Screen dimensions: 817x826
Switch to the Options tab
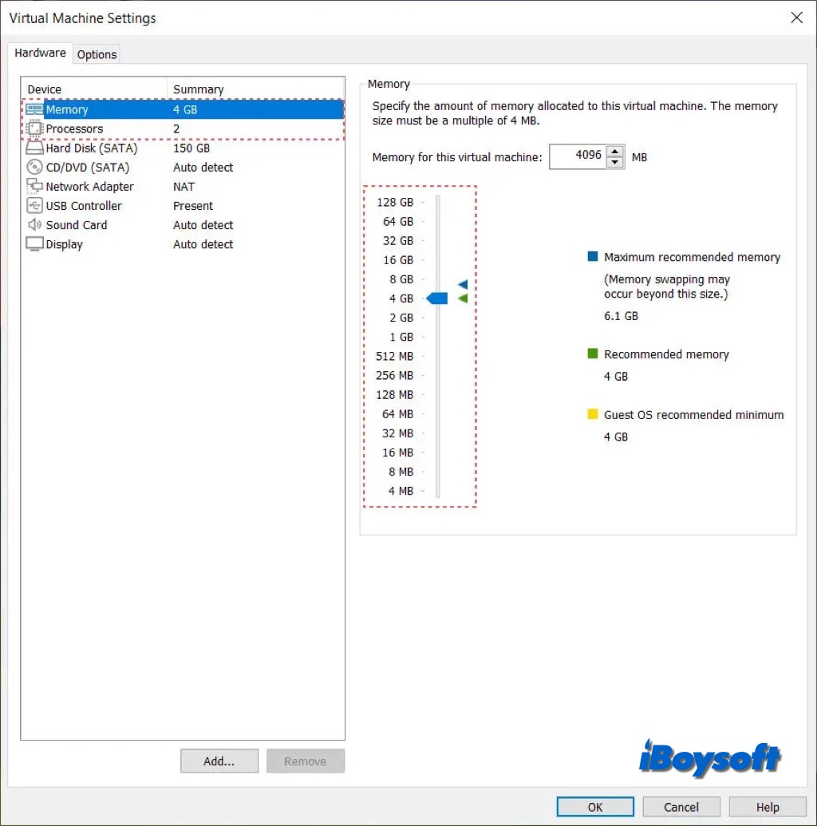click(x=97, y=54)
